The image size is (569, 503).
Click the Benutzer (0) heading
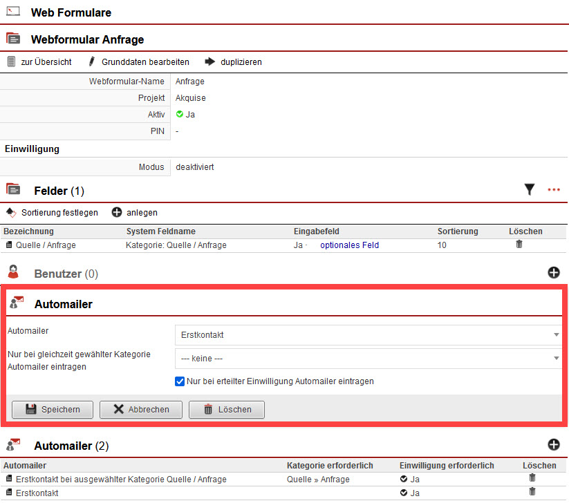click(66, 274)
